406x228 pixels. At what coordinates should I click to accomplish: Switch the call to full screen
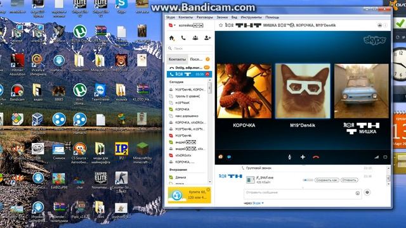385,157
